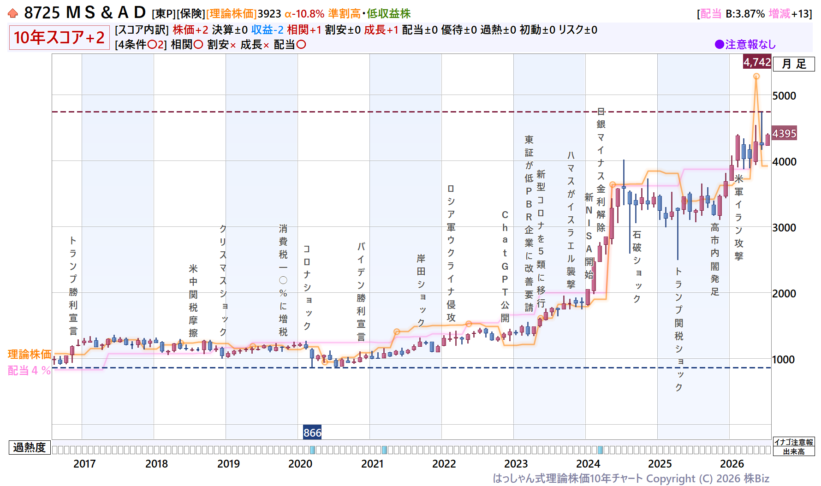Viewport: 821px width, 486px height.
Task: Click the orange house icon beside 8725
Action: (x=13, y=13)
